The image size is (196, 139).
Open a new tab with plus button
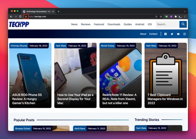pyautogui.click(x=59, y=12)
